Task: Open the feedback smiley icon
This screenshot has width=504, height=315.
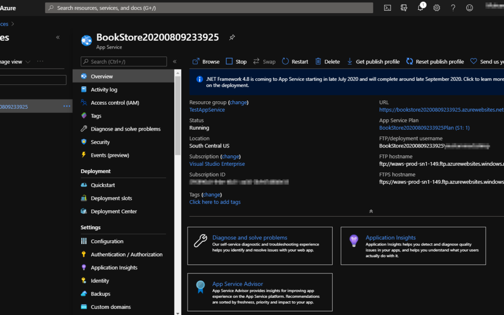Action: [x=469, y=8]
